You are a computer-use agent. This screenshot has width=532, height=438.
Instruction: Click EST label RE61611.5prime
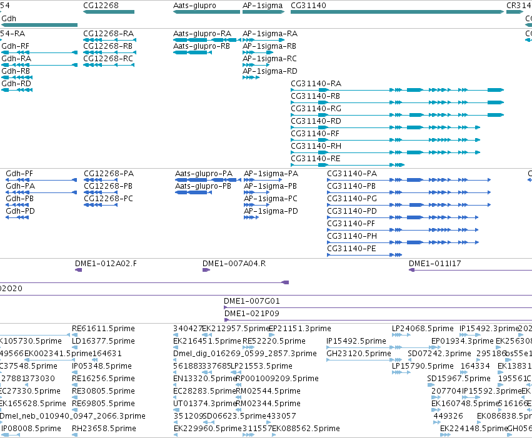[104, 329]
